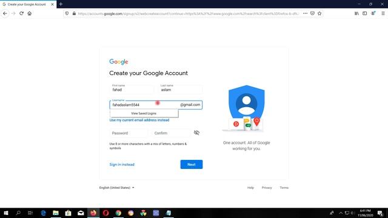Open the page actions three-dots menu
The width and height of the screenshot is (388, 218).
306,13
